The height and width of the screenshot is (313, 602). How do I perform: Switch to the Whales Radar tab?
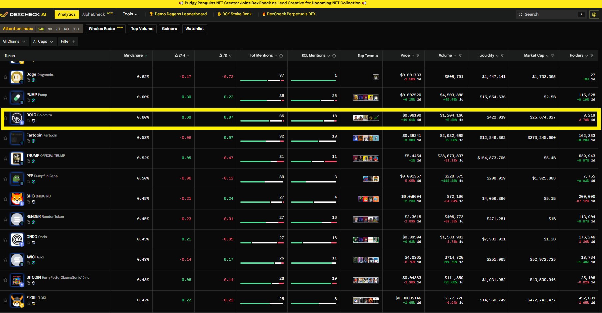(105, 29)
